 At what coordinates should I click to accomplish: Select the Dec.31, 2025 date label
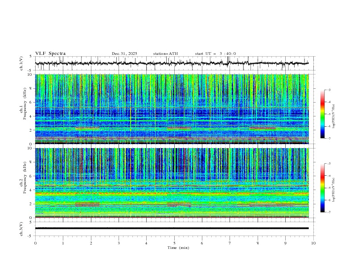124,54
